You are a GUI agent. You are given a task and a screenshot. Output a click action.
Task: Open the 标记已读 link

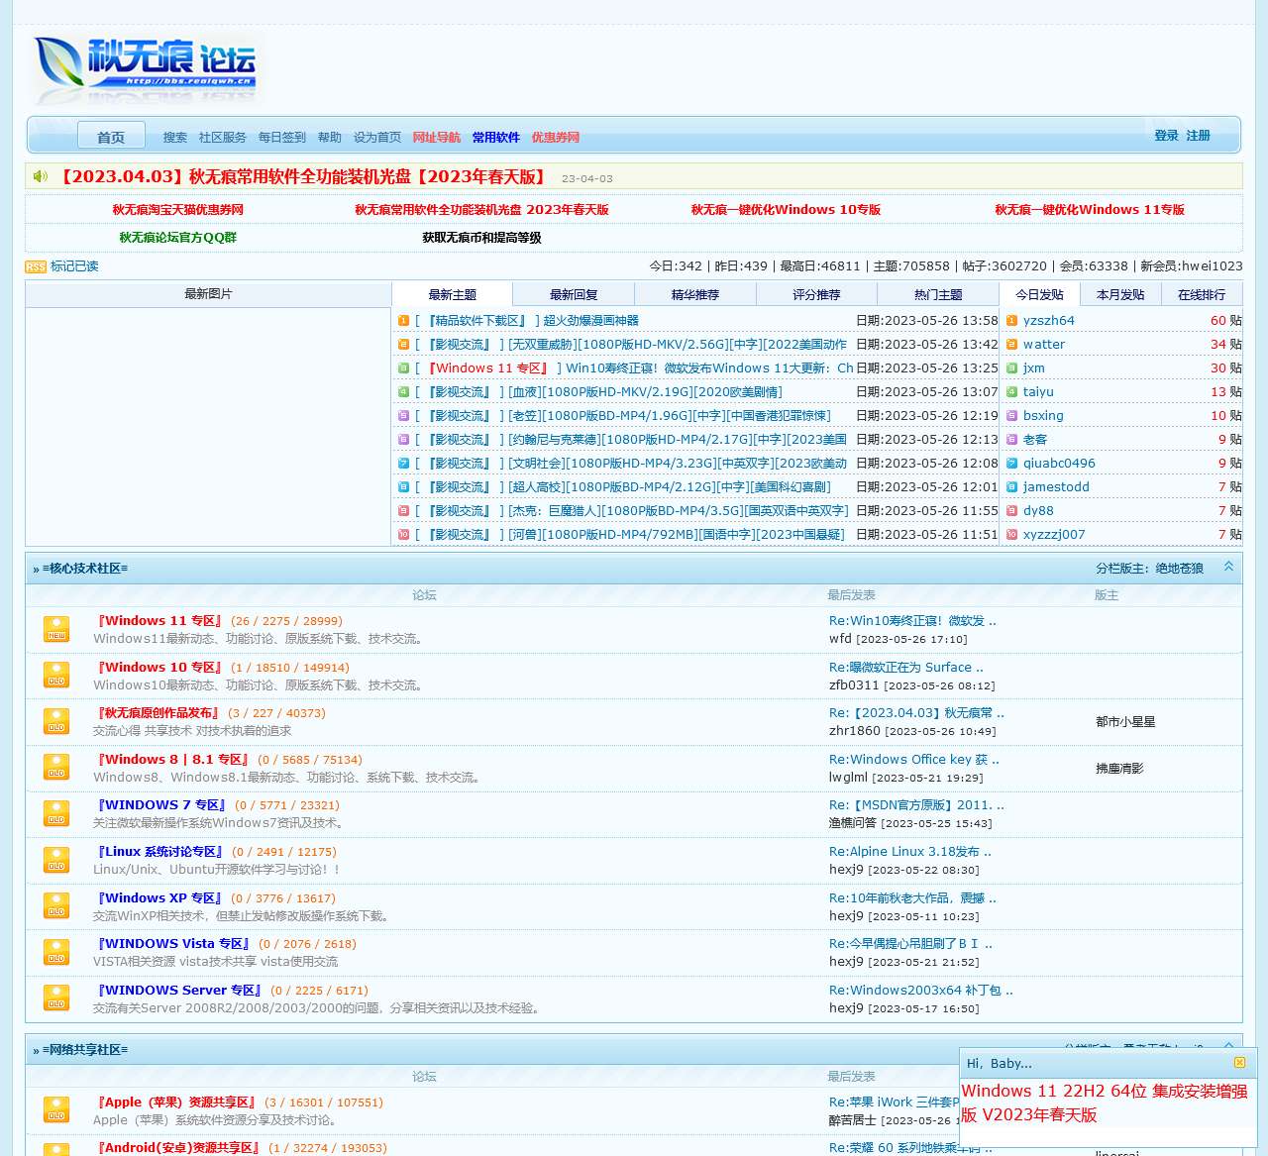click(74, 266)
